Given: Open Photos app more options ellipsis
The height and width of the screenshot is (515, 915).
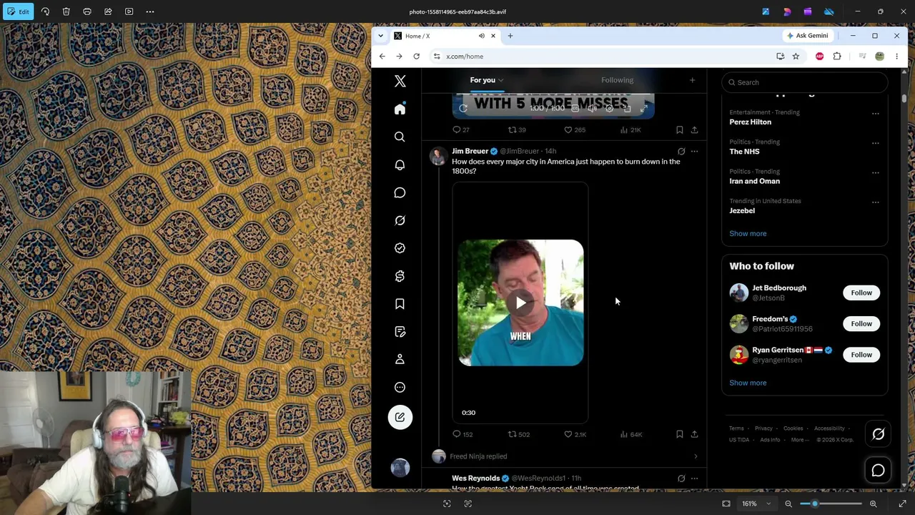Looking at the screenshot, I should click(150, 11).
